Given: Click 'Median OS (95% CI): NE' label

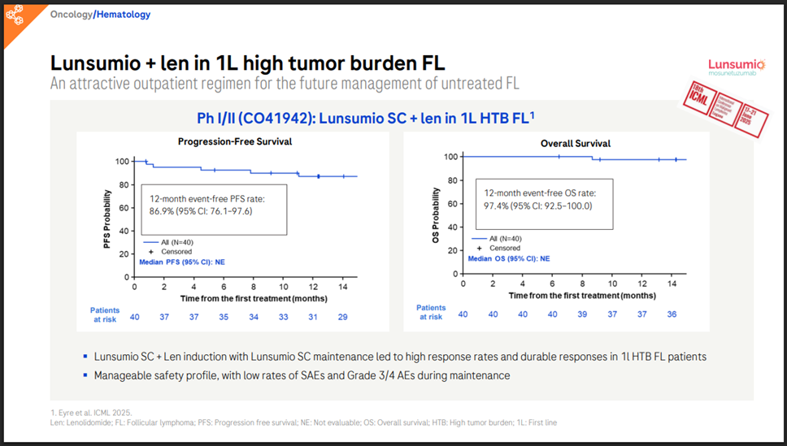Looking at the screenshot, I should click(x=509, y=259).
